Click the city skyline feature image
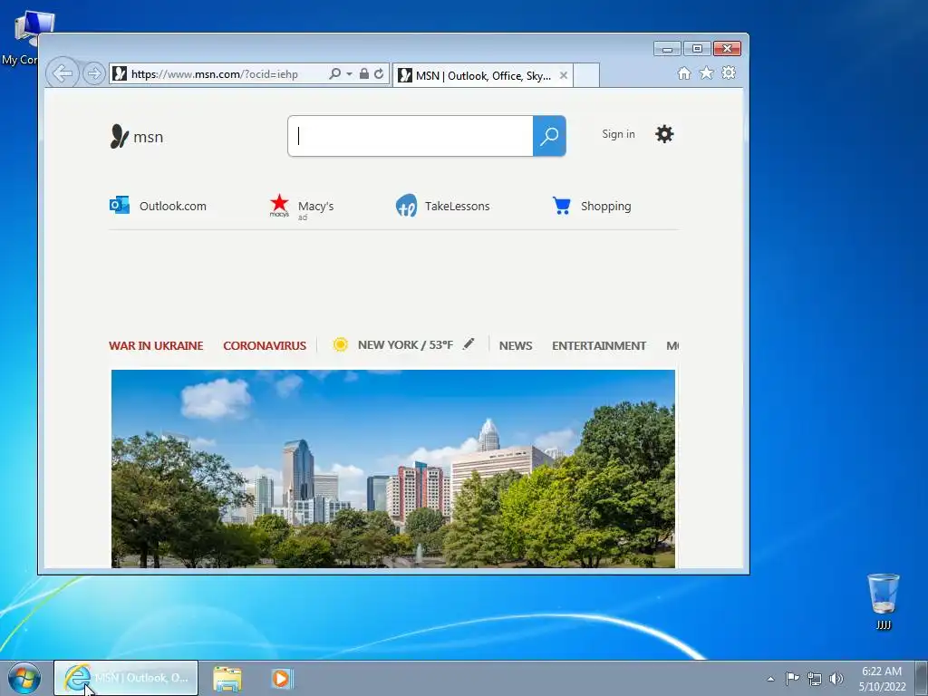 (x=393, y=469)
